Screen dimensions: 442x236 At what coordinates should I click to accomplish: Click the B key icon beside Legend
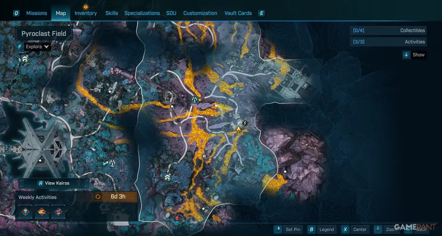pyautogui.click(x=311, y=229)
